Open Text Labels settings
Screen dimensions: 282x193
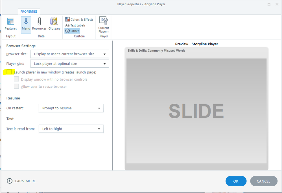[75, 25]
